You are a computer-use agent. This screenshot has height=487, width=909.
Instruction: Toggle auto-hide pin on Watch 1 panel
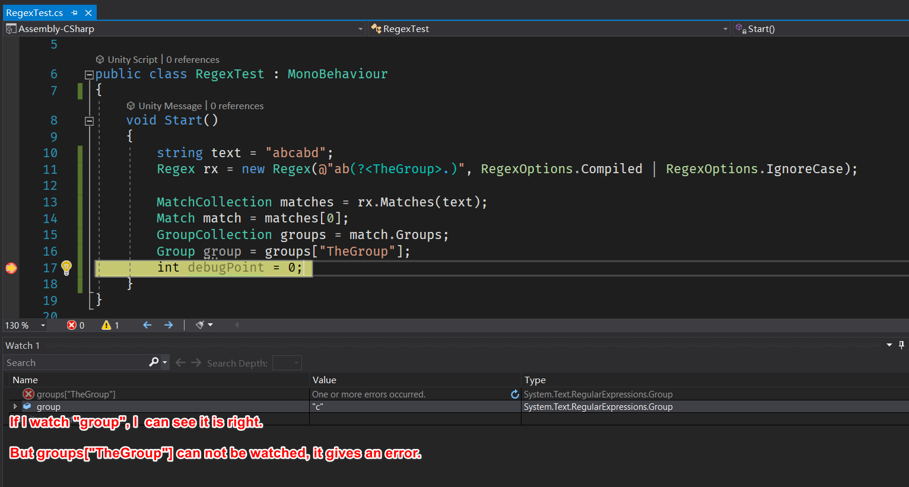(x=901, y=345)
